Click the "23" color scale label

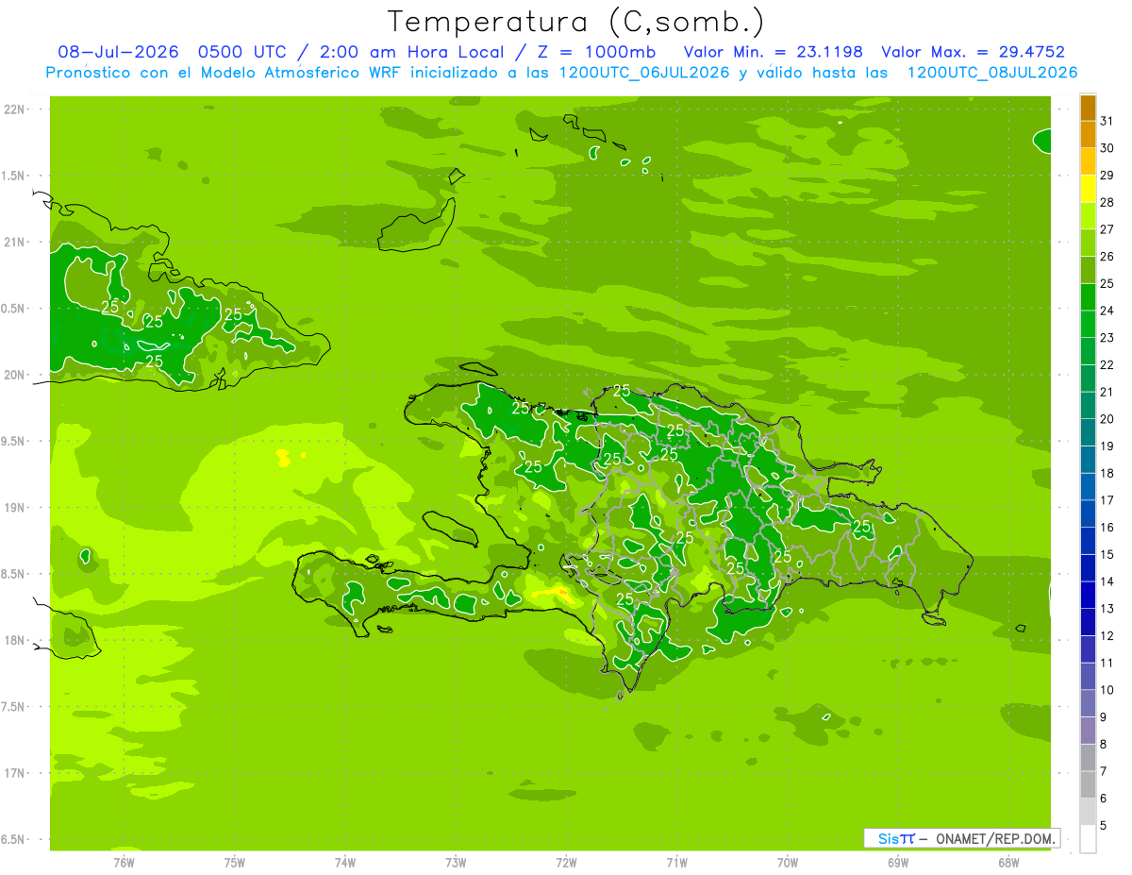pos(1107,338)
